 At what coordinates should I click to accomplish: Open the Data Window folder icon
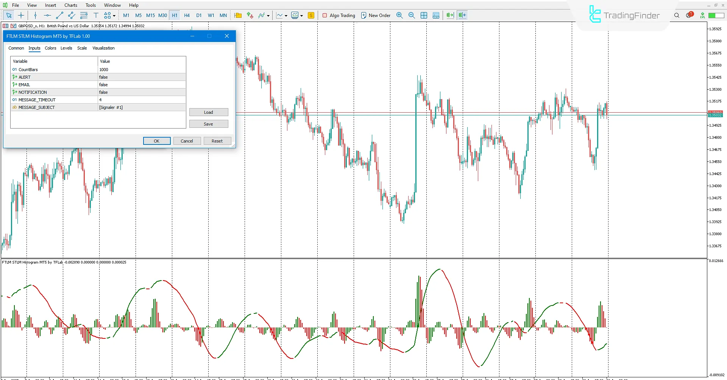point(238,16)
